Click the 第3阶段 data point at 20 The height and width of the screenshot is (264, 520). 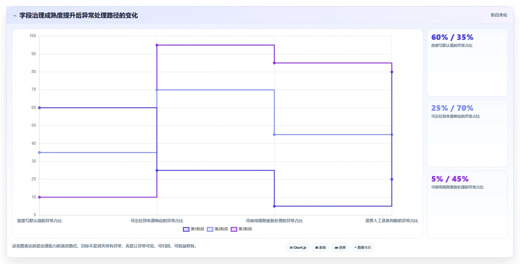click(x=392, y=179)
